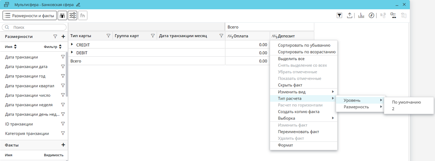Click the dashed-border filter icon in toolbar
The image size is (435, 161).
click(339, 16)
